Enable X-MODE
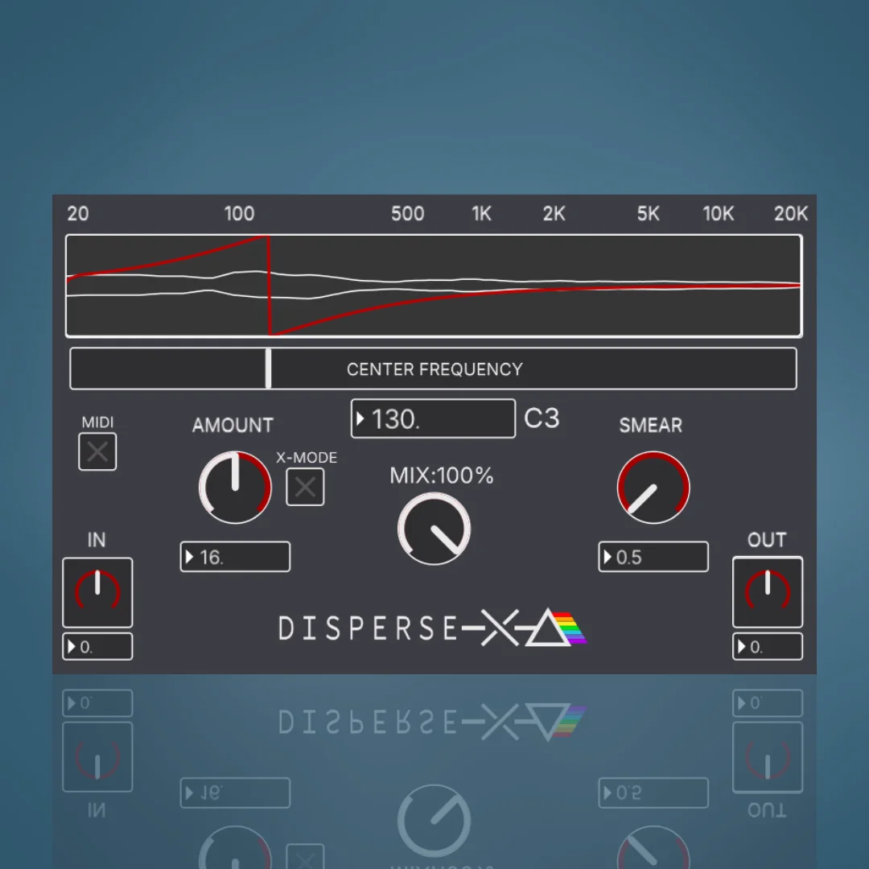869x869 pixels. 305,487
